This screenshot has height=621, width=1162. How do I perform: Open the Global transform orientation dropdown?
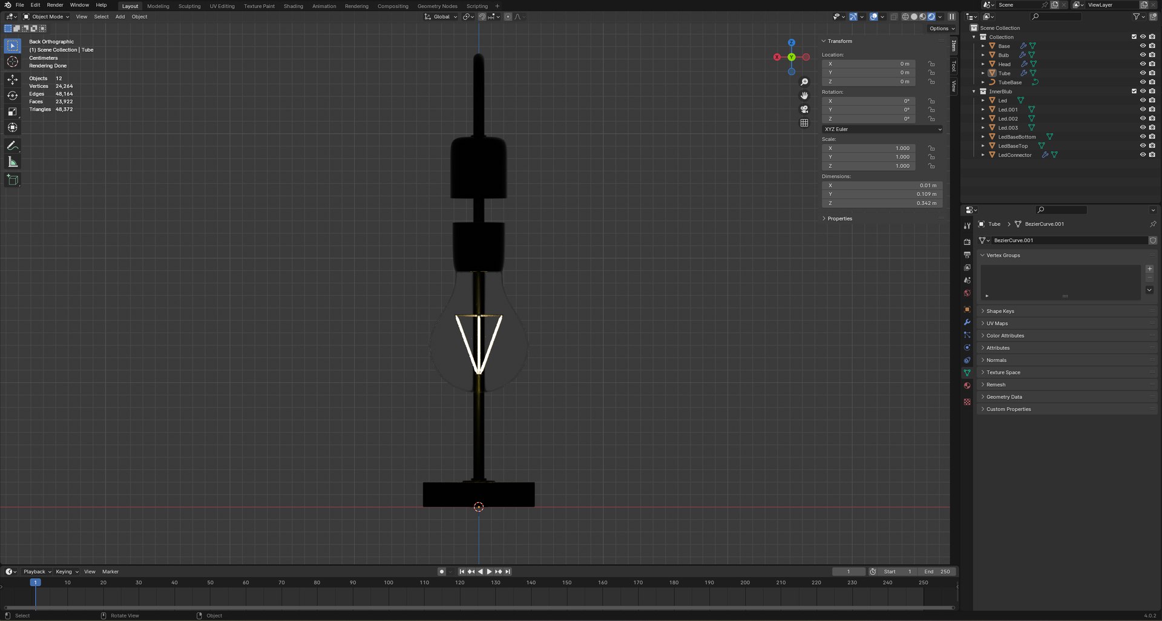(441, 17)
